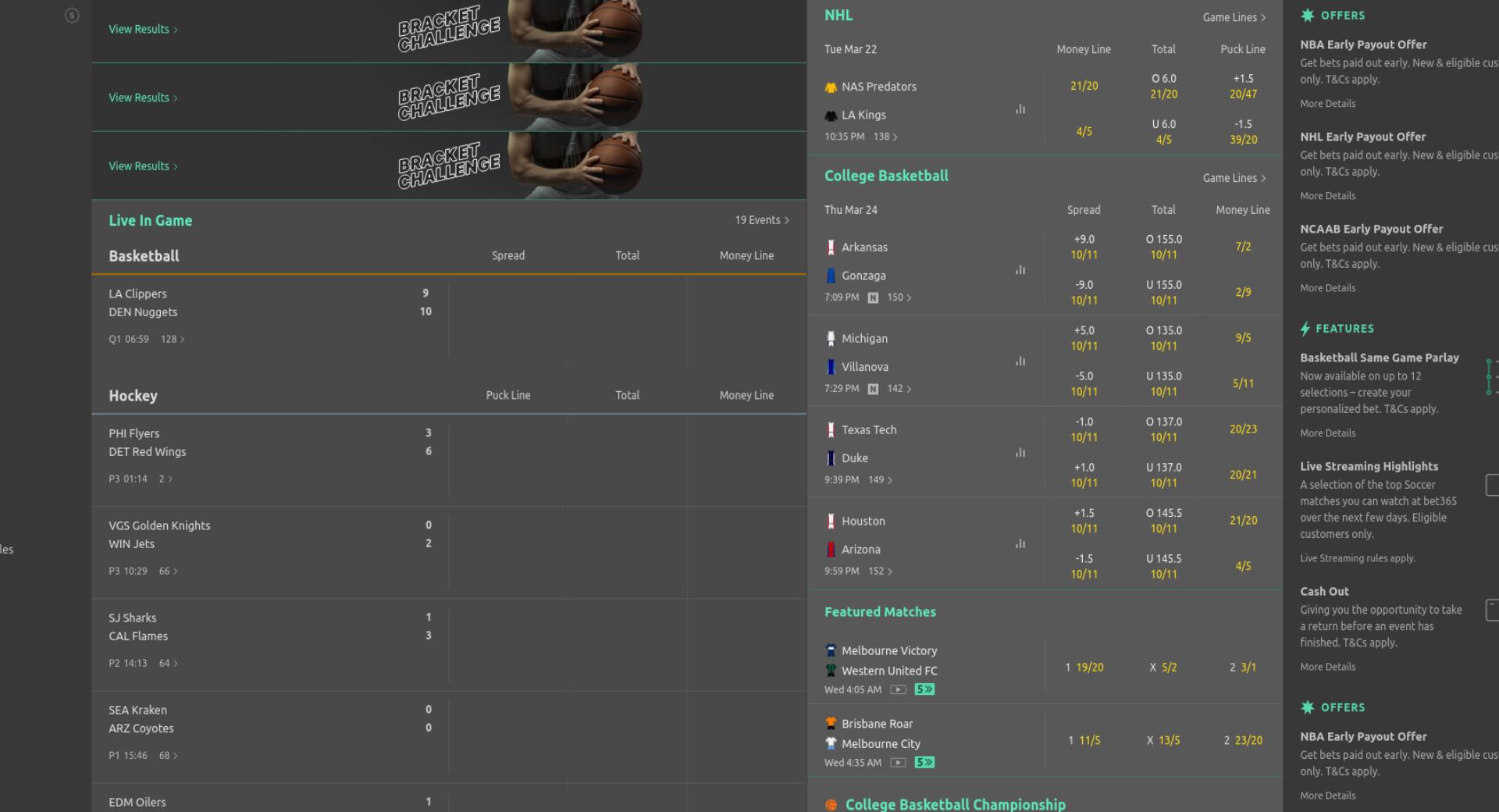Open Live Streaming Highlights feature
Image resolution: width=1499 pixels, height=812 pixels.
point(1369,467)
